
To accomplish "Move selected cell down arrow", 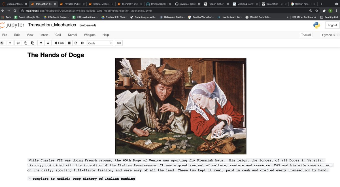I will coord(48,43).
